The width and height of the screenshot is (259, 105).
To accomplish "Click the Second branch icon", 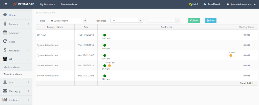I will [x=205, y=4].
